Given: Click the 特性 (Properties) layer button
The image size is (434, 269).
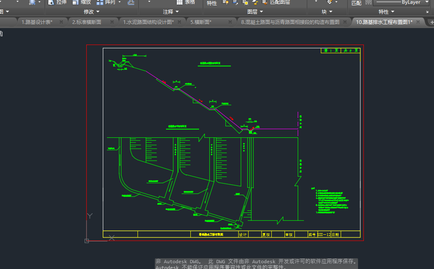Looking at the screenshot, I should [x=211, y=3].
